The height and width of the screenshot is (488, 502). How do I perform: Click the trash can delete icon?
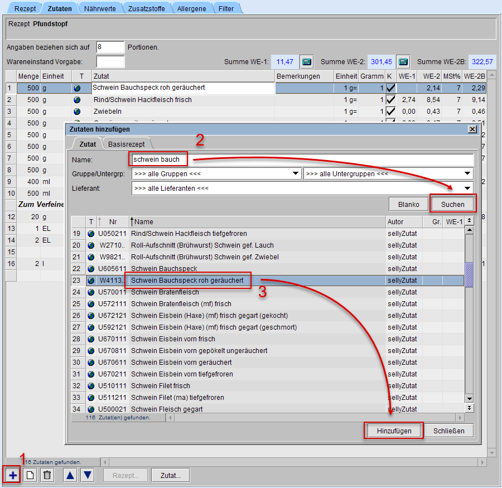coord(47,475)
